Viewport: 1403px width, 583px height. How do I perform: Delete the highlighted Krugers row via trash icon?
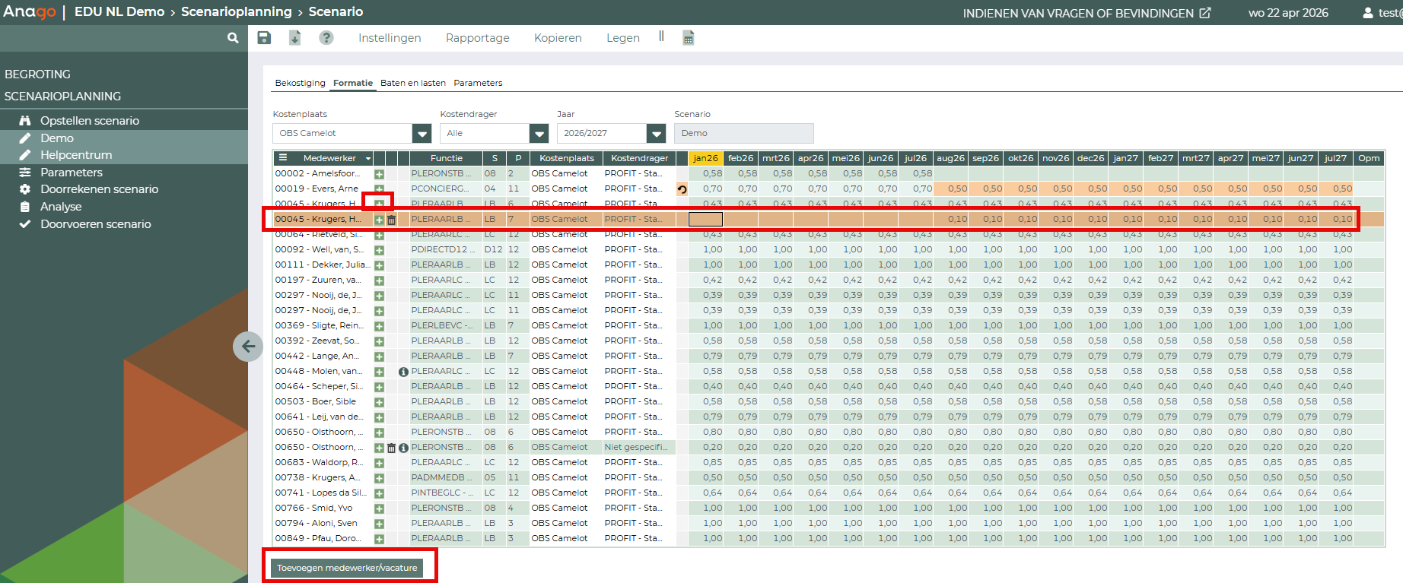392,220
